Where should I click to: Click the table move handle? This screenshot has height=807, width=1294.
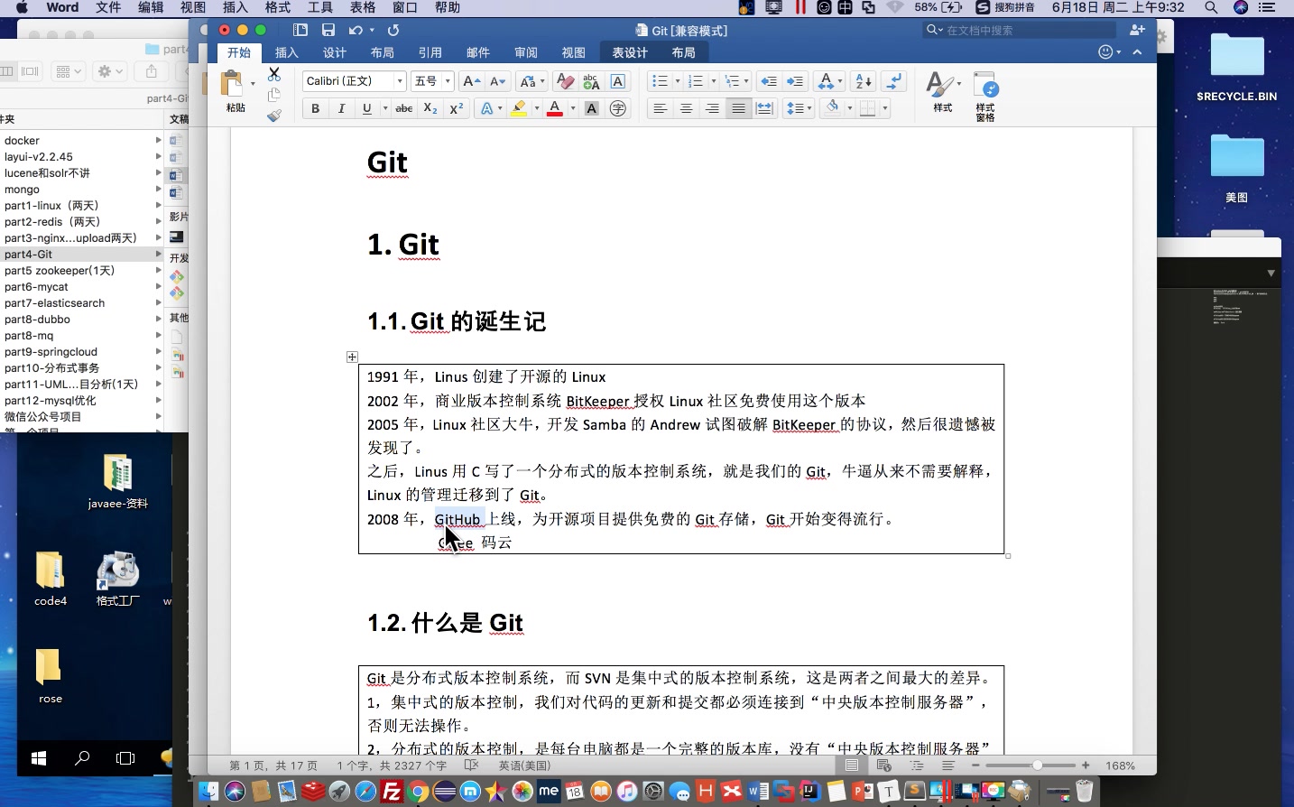click(352, 357)
